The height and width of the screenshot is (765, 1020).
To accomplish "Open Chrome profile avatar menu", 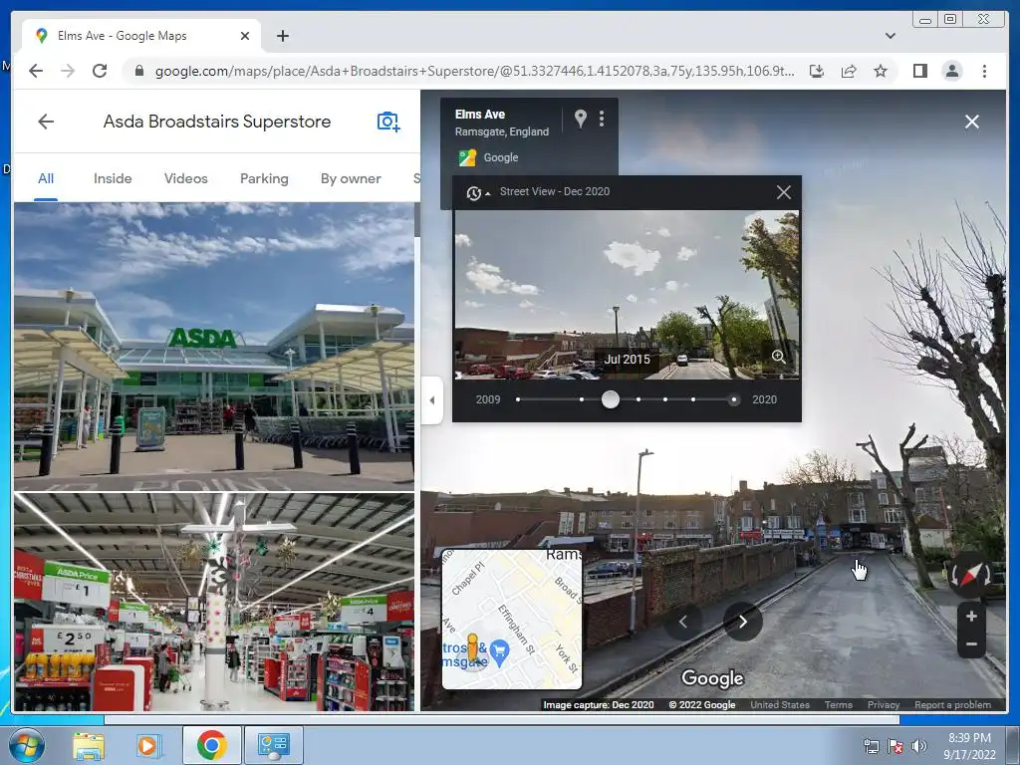I will pos(951,71).
